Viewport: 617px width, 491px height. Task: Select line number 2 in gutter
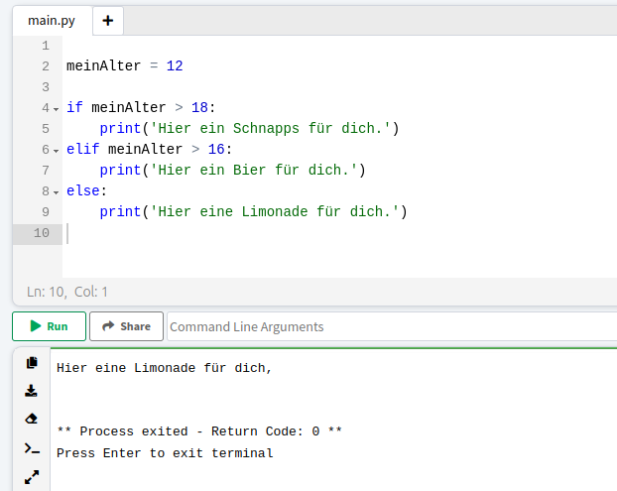click(46, 66)
